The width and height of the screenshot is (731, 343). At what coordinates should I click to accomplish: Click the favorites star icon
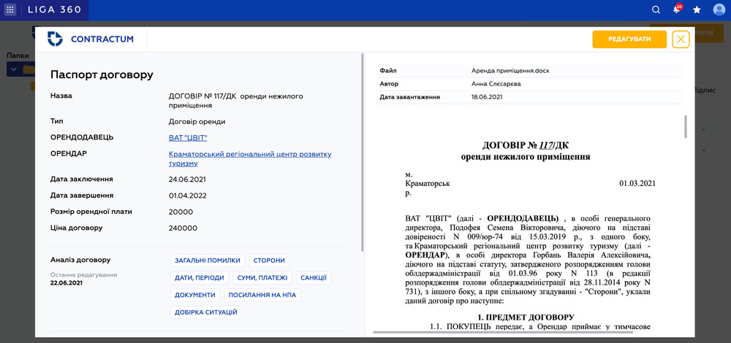(697, 9)
